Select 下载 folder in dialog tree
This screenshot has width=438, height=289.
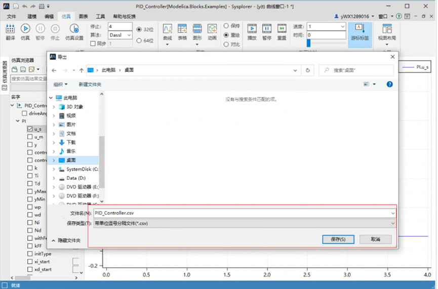pyautogui.click(x=71, y=142)
